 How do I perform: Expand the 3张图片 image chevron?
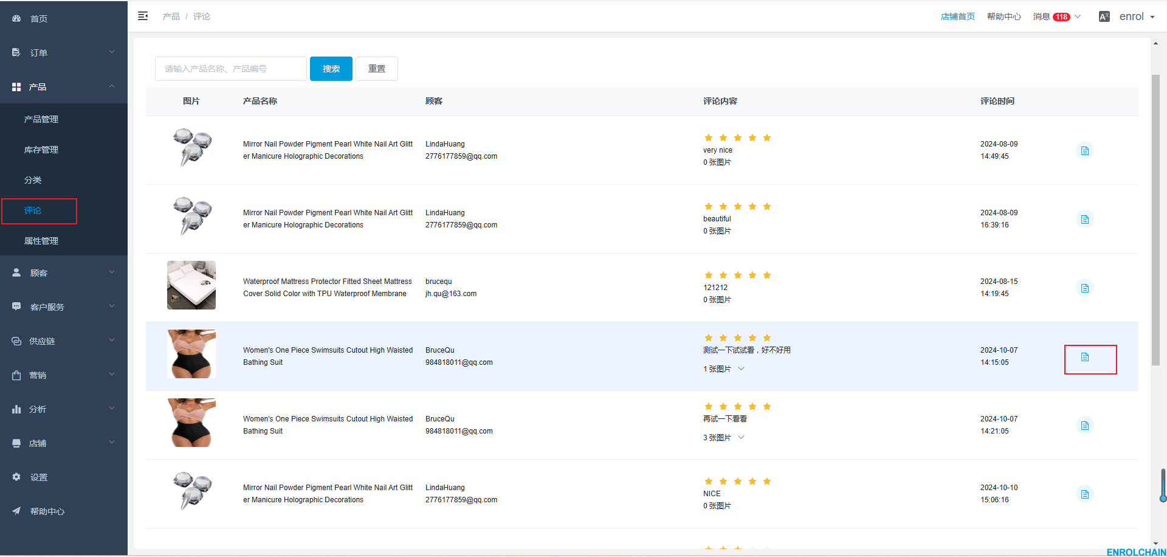(741, 437)
